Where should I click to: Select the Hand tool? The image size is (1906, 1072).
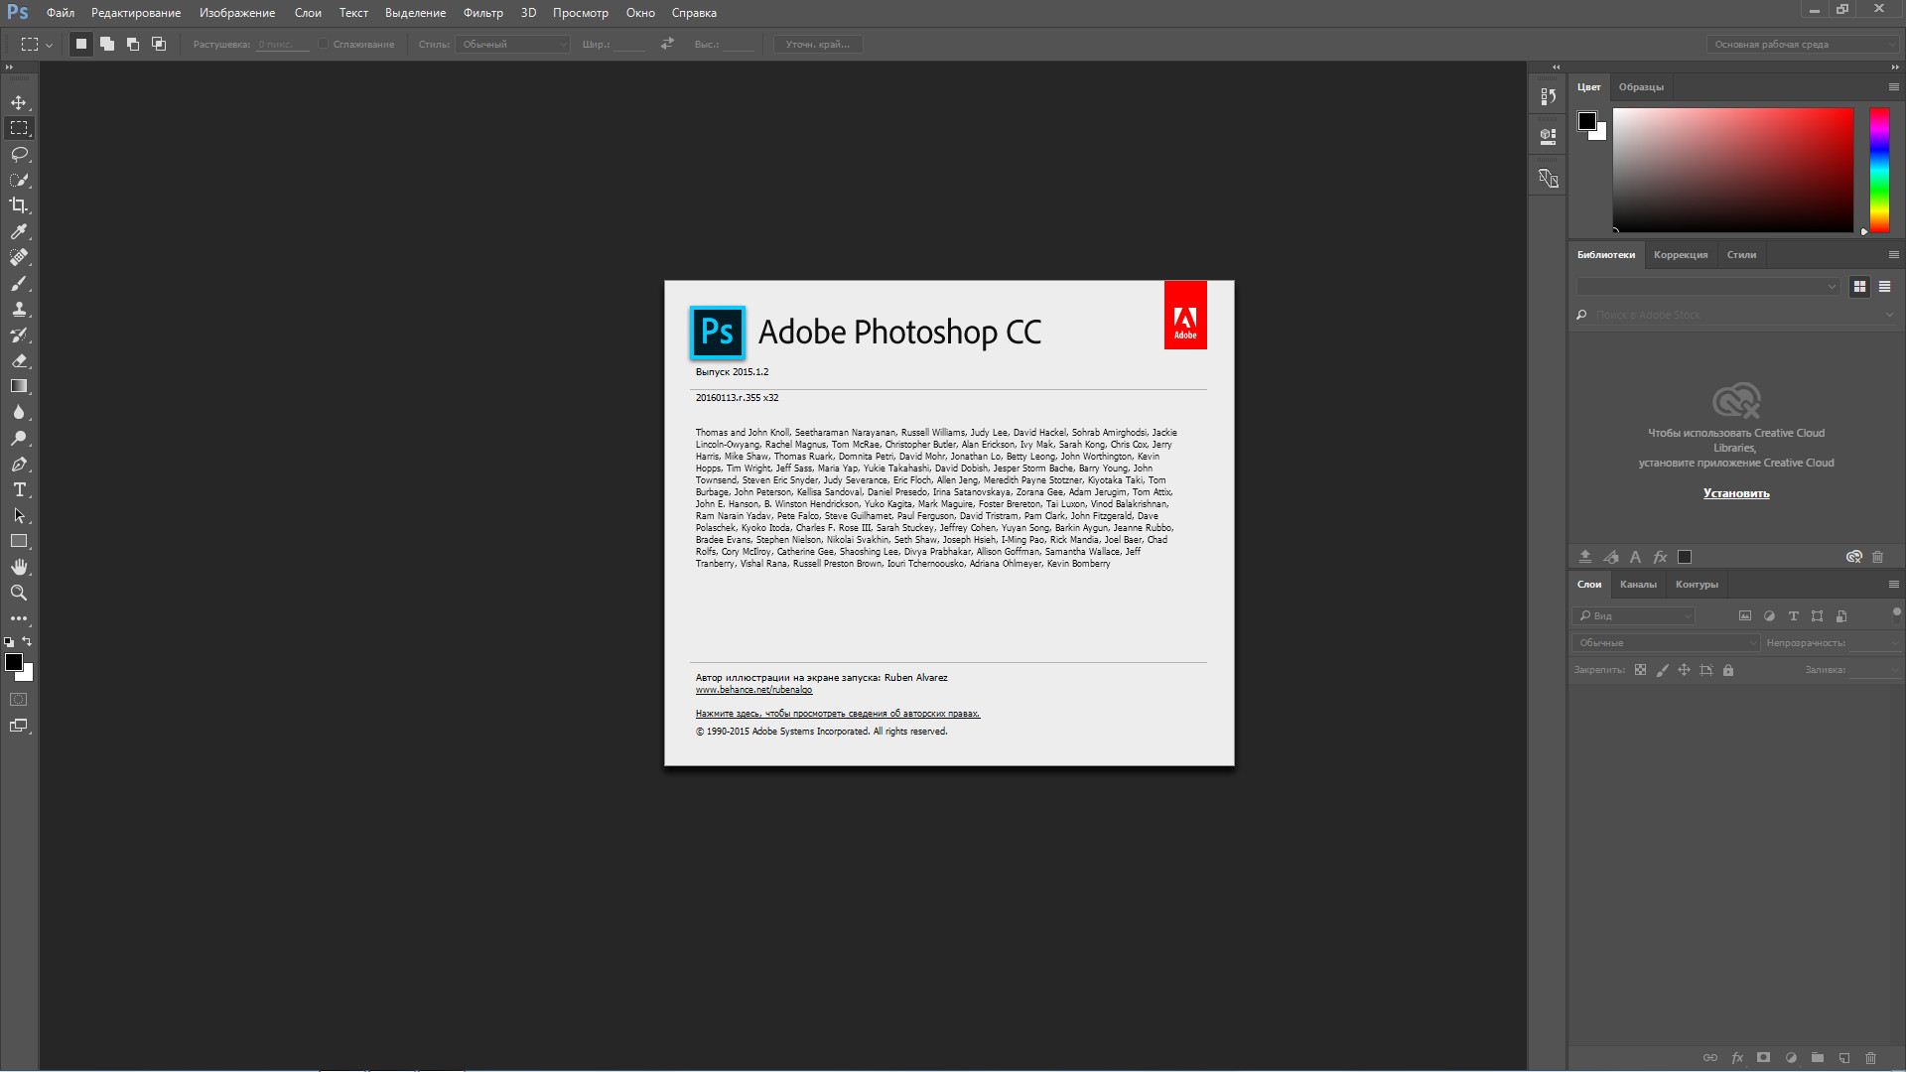click(x=19, y=567)
